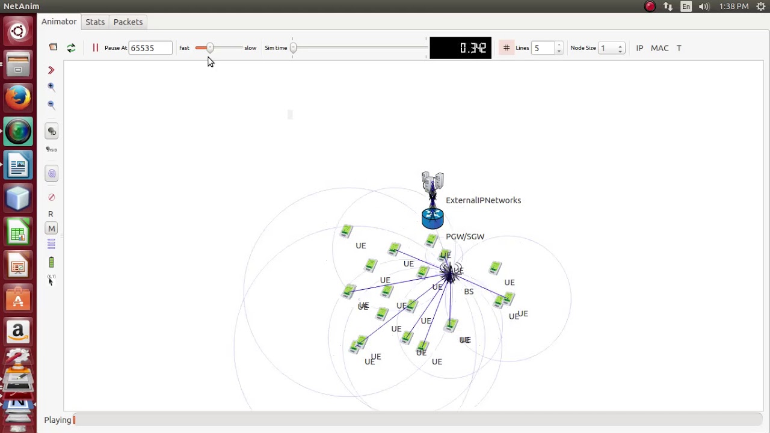The height and width of the screenshot is (433, 770).
Task: Toggle wireless circles spiral button
Action: tap(52, 174)
